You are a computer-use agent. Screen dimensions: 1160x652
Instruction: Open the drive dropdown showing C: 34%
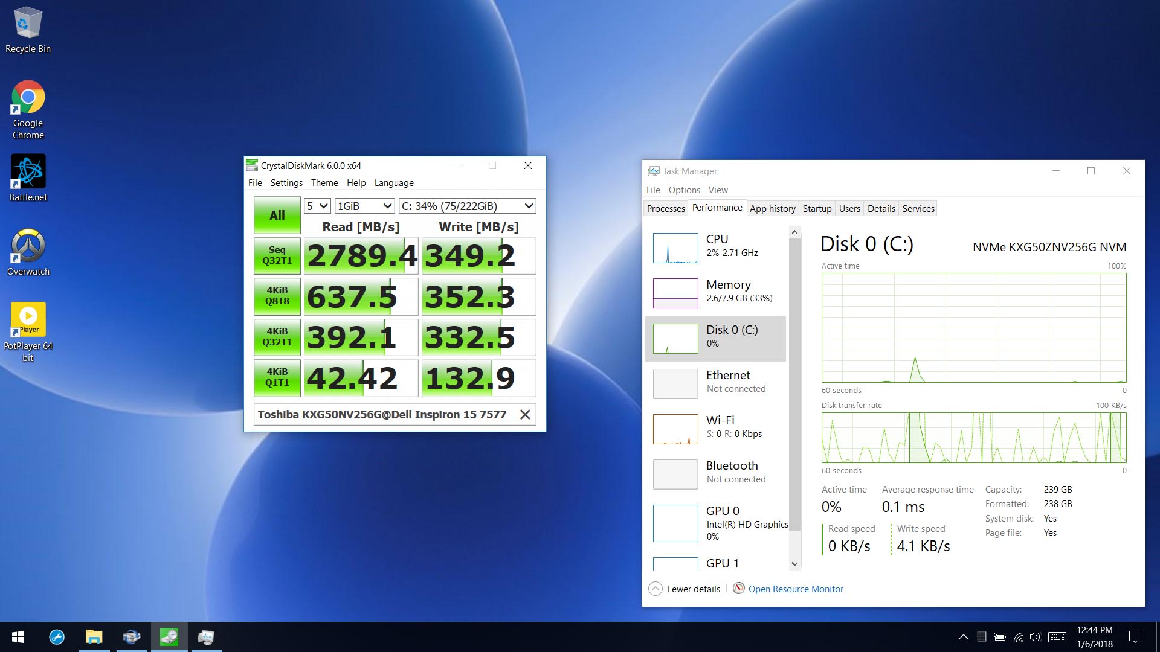click(x=468, y=206)
